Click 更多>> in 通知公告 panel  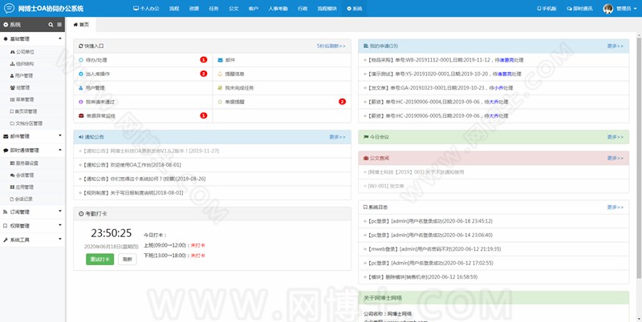337,137
